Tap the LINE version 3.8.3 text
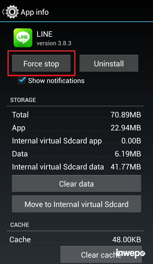This screenshot has width=153, height=264. pos(54,38)
